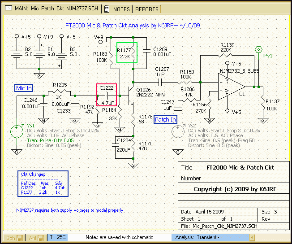292x244 pixels.
Task: Click the Number field in title block
Action: pos(234,179)
